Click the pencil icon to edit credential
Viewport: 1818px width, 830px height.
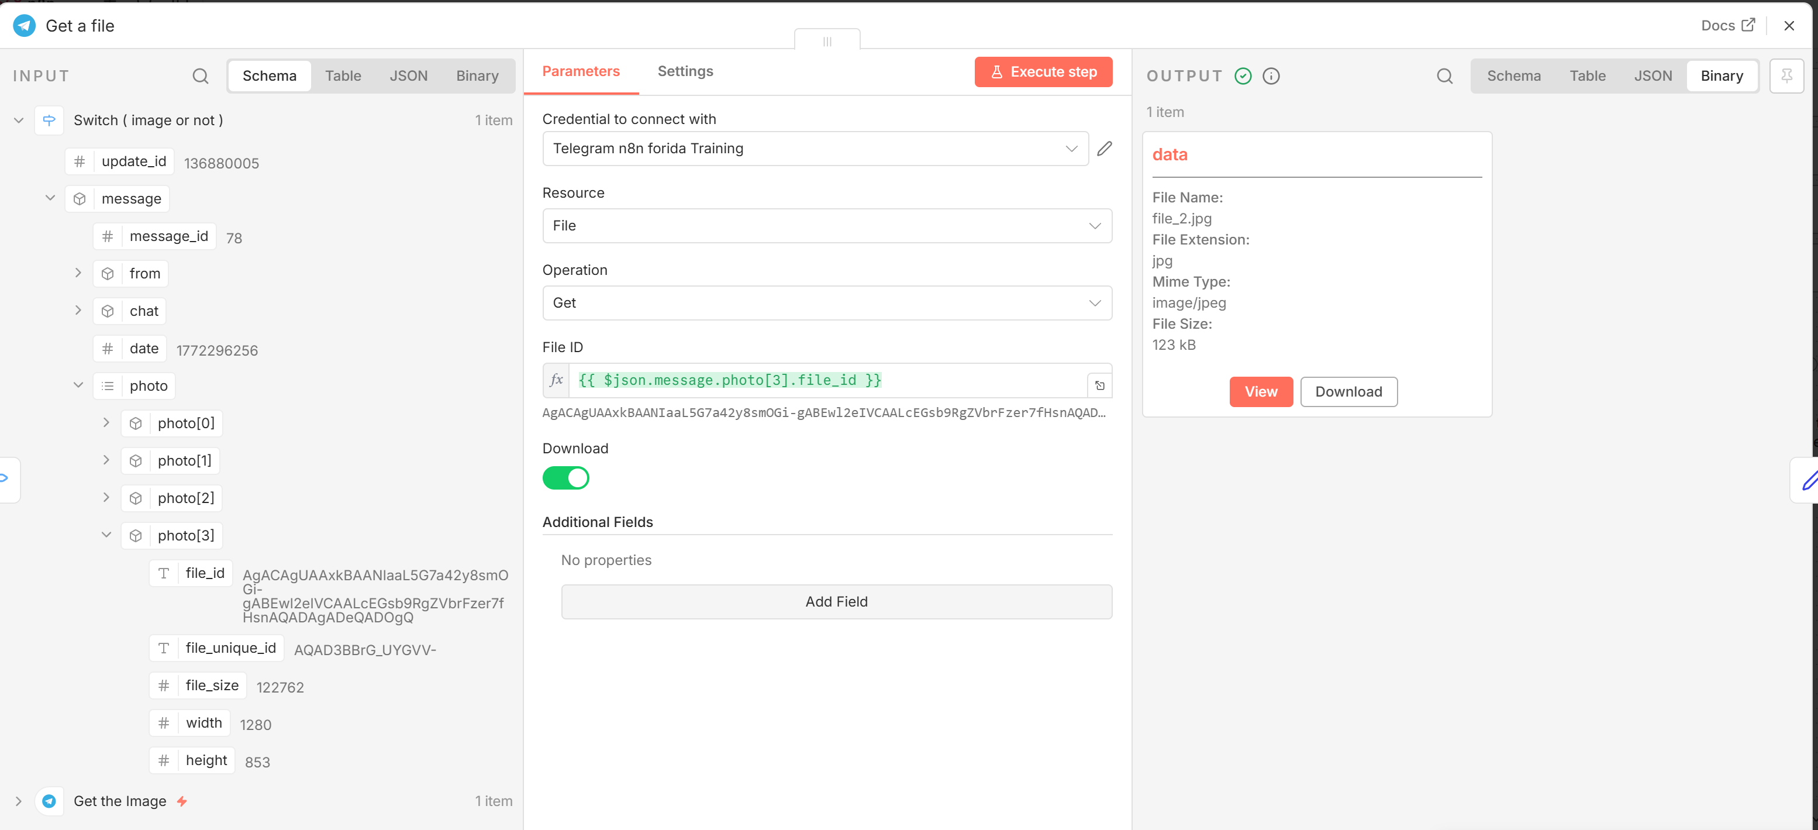tap(1105, 148)
